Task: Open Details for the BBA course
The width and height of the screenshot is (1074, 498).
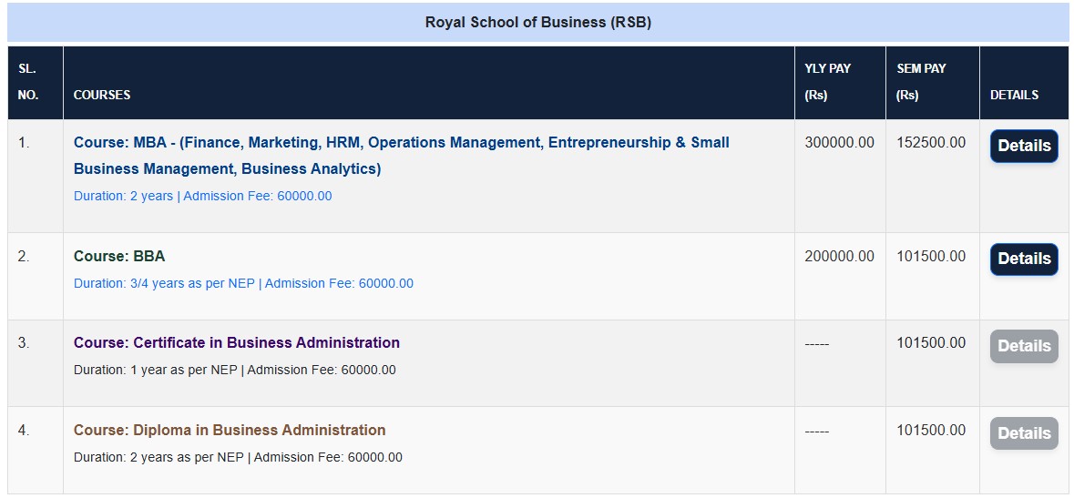Action: (x=1024, y=259)
